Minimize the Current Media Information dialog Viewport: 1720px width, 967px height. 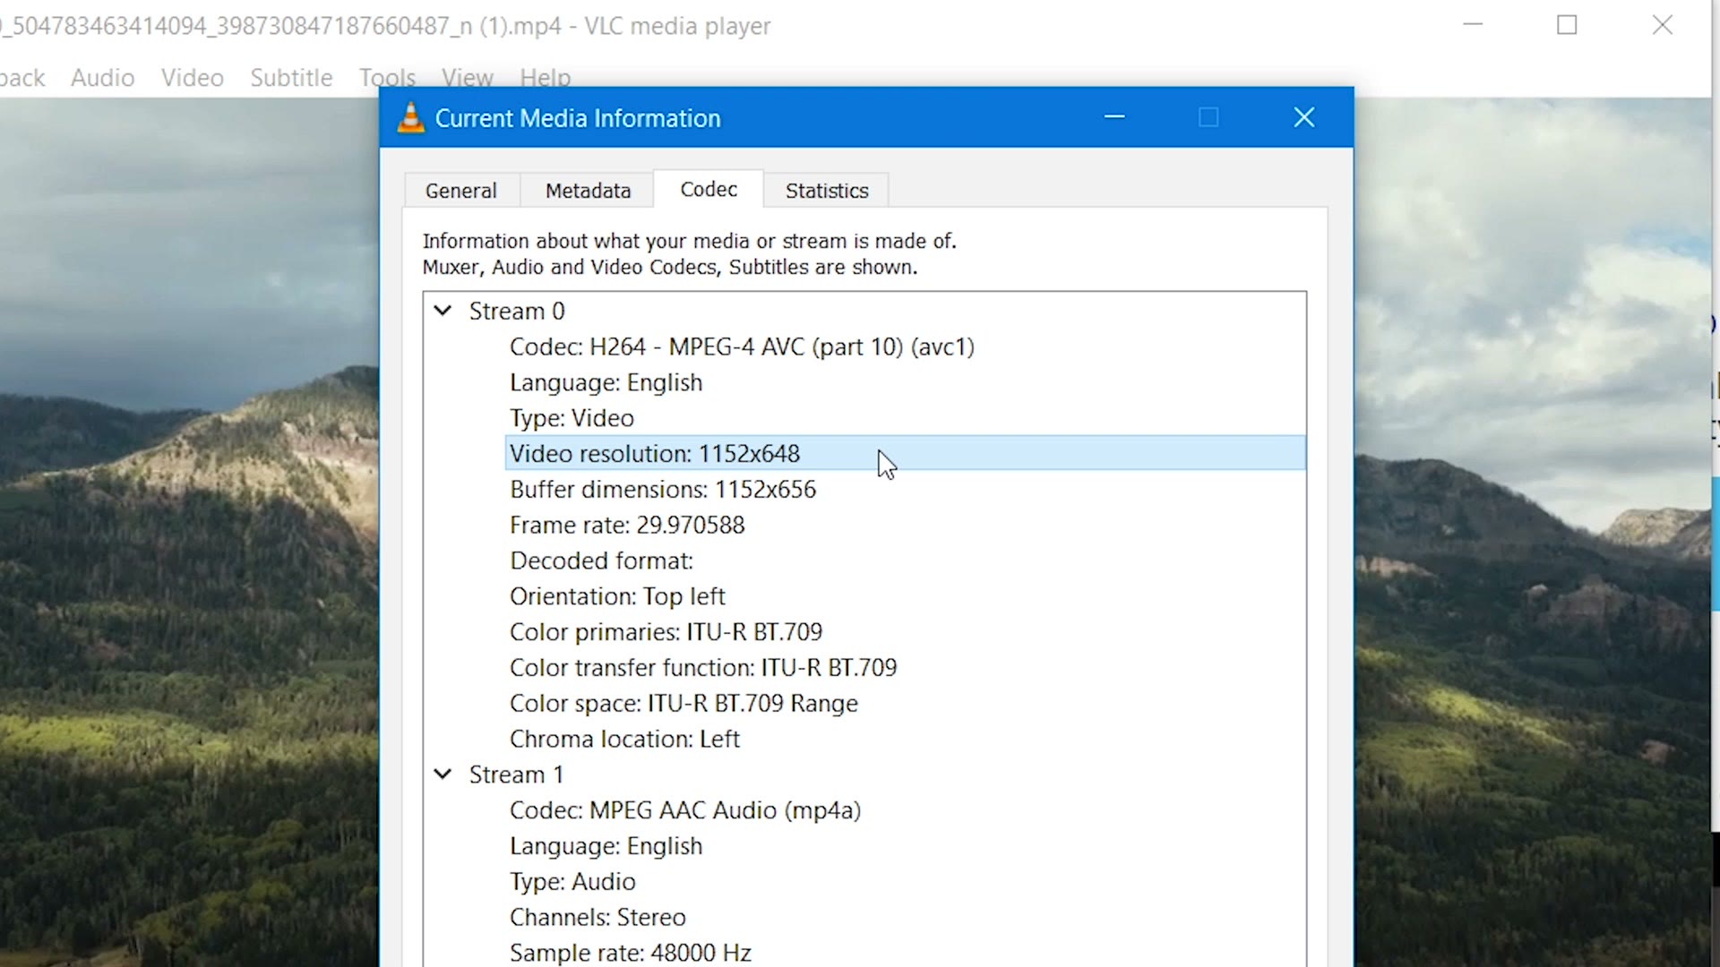coord(1114,117)
